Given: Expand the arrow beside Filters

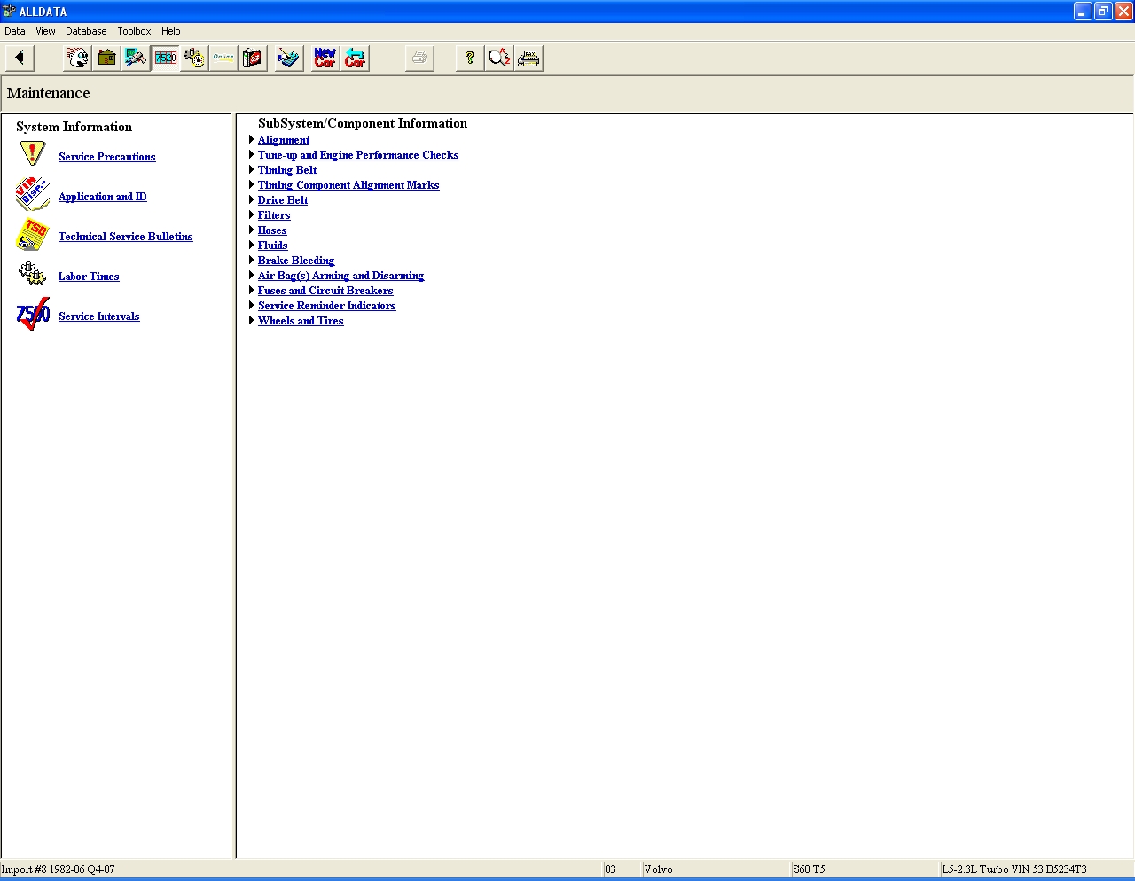Looking at the screenshot, I should coord(252,214).
